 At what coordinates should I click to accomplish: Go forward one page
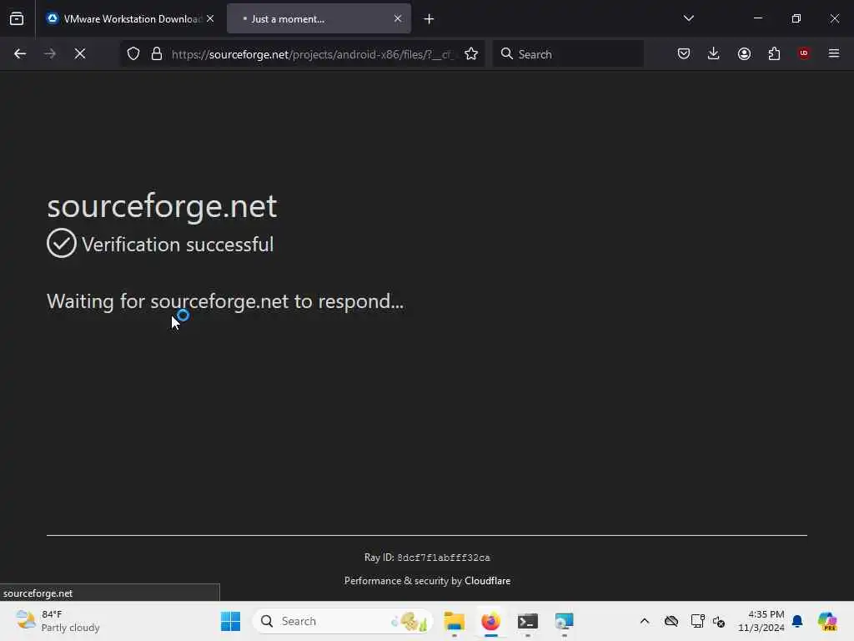[49, 53]
